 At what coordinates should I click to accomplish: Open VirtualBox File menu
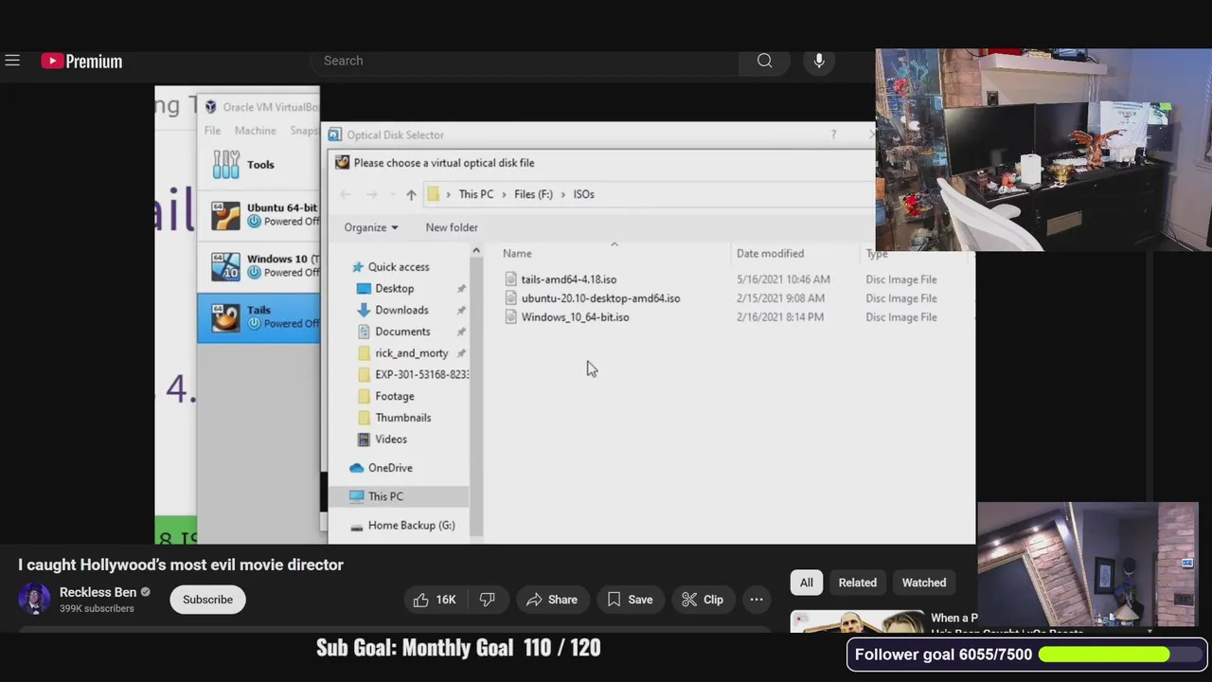pyautogui.click(x=212, y=131)
